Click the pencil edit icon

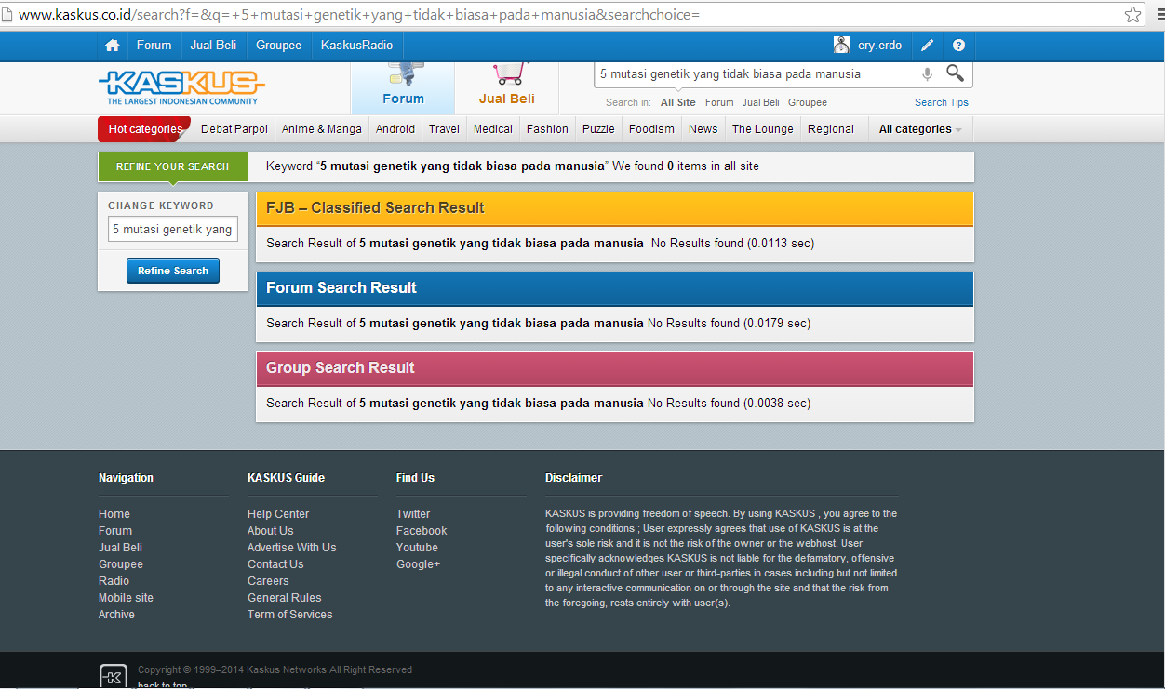point(928,46)
